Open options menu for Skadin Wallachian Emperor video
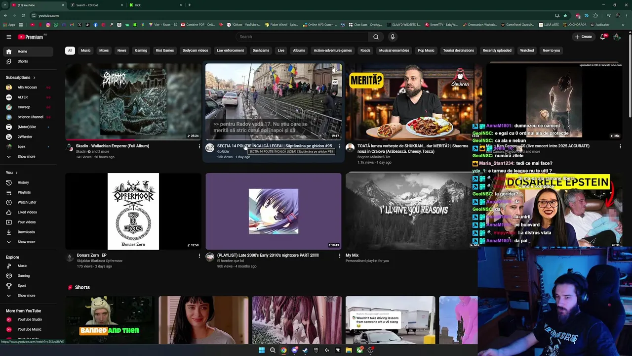The width and height of the screenshot is (632, 356). [x=199, y=146]
